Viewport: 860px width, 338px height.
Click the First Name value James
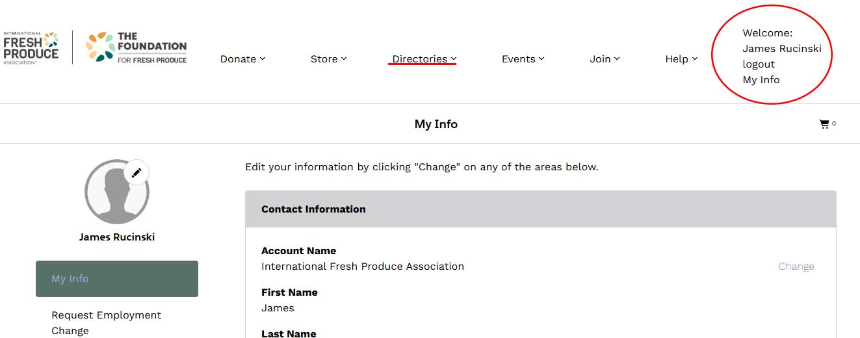pos(278,308)
